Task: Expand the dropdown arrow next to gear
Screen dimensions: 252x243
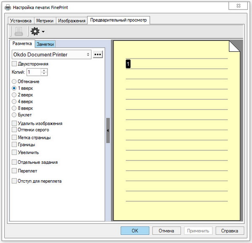Action: (x=43, y=32)
